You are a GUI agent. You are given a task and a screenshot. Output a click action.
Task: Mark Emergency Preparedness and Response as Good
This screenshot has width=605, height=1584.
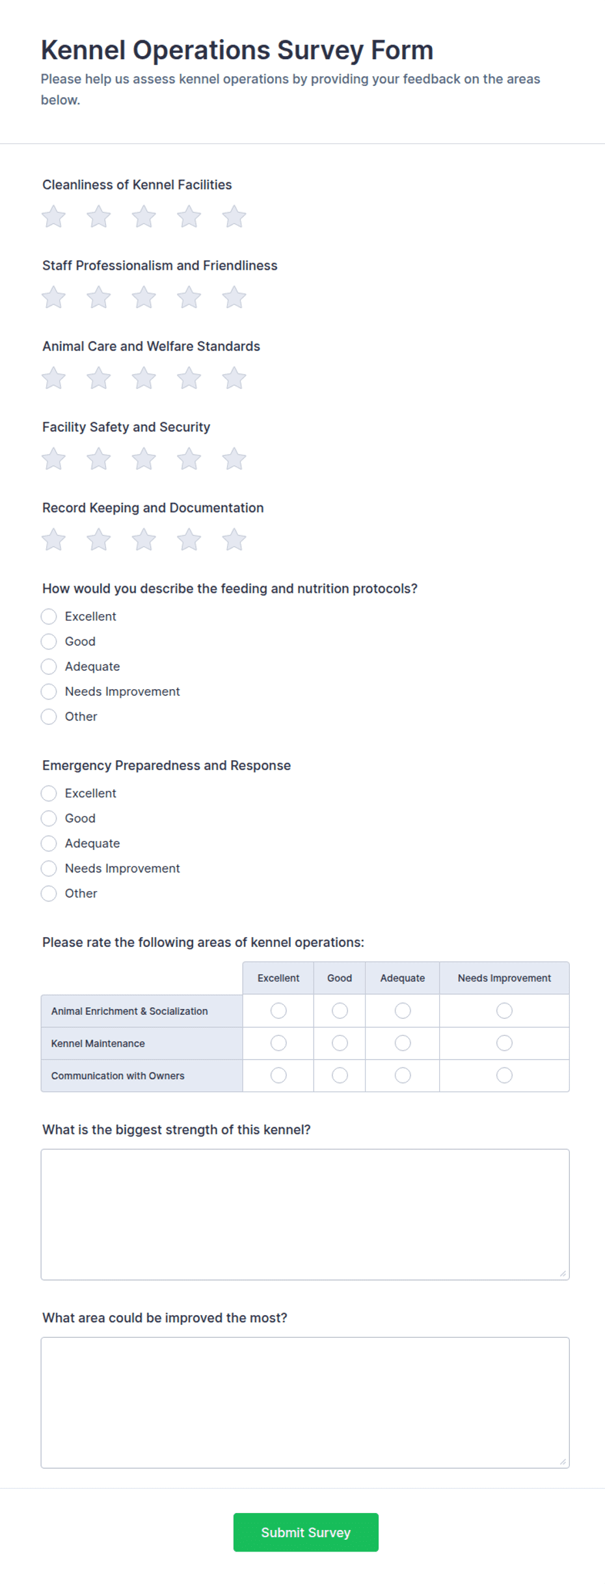click(x=49, y=818)
